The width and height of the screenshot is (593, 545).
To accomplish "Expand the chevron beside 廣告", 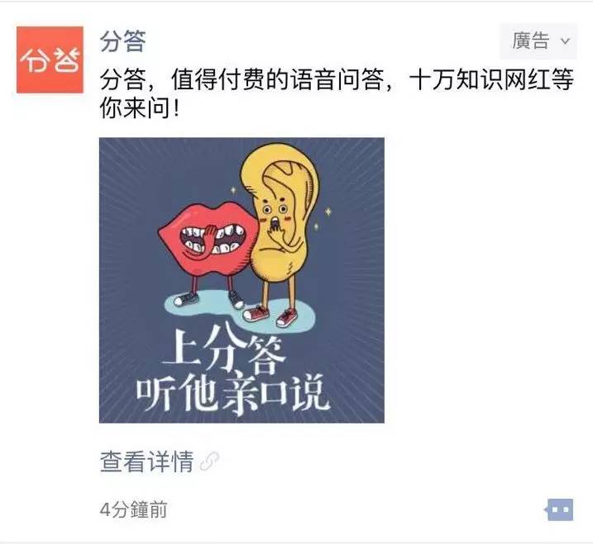I will (x=565, y=41).
